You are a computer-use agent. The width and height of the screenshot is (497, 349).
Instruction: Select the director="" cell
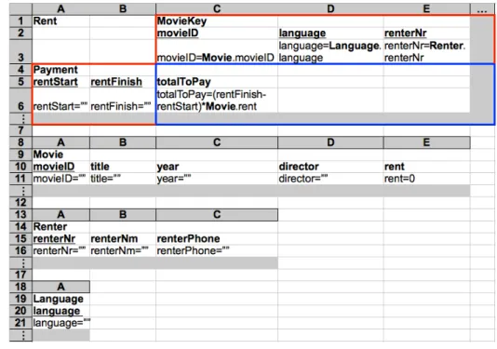(330, 179)
